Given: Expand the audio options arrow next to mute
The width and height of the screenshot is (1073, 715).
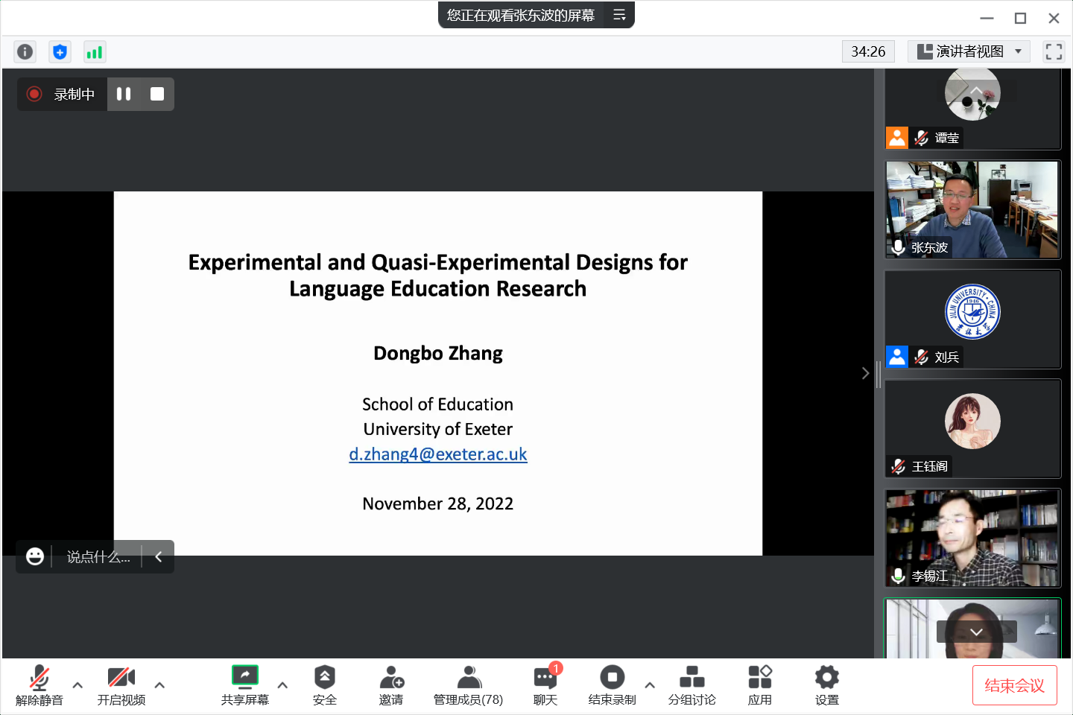Looking at the screenshot, I should (x=77, y=685).
